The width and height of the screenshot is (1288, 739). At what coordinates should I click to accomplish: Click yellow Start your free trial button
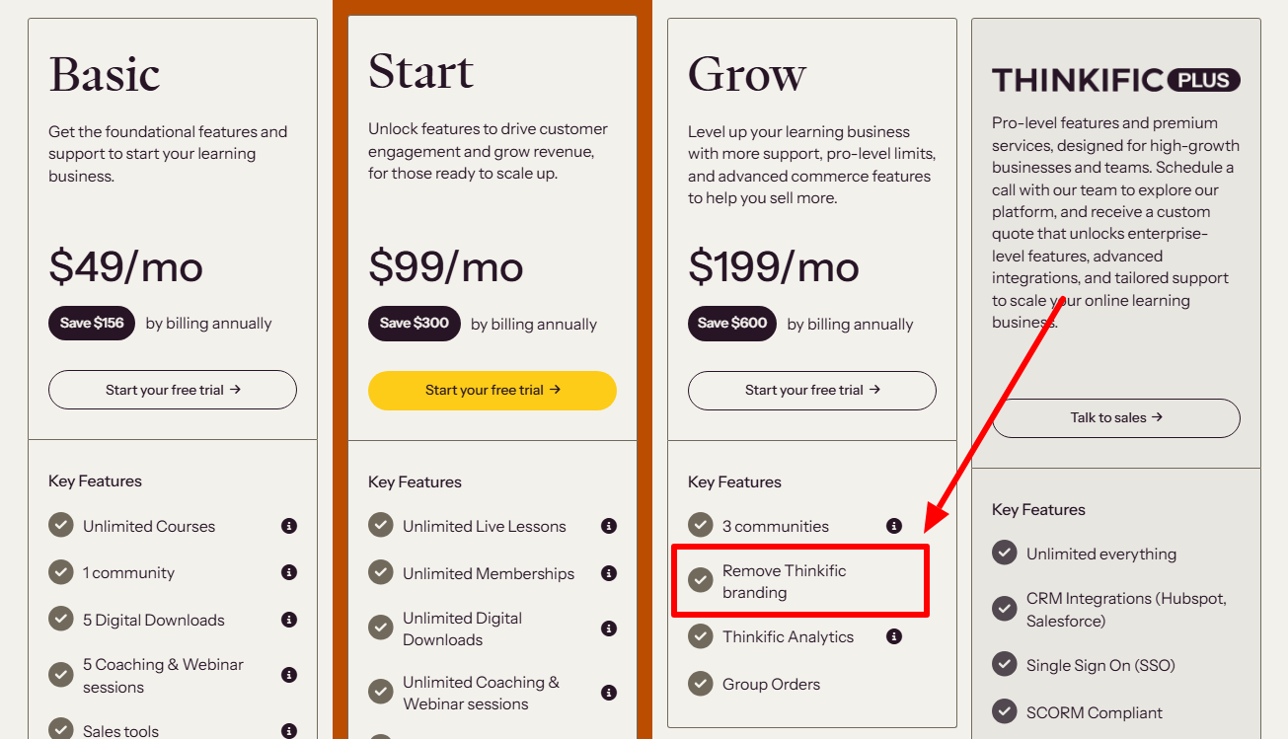coord(492,390)
